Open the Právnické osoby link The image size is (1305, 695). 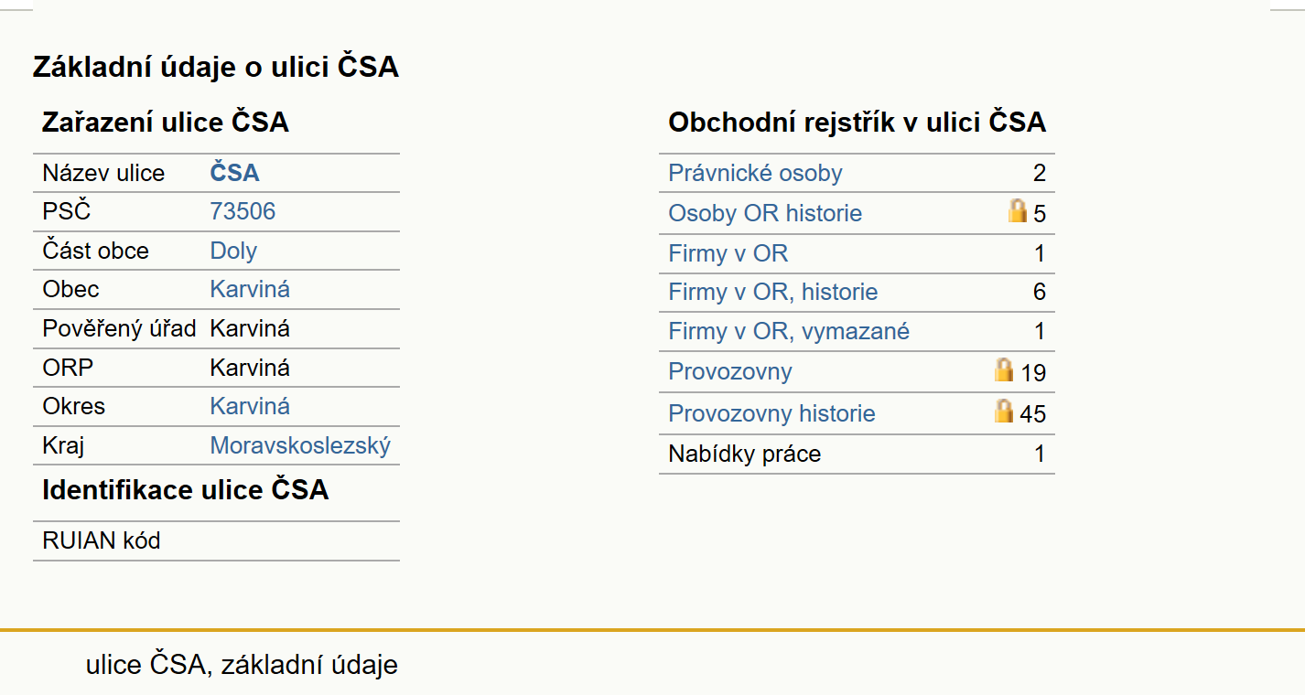[x=755, y=173]
